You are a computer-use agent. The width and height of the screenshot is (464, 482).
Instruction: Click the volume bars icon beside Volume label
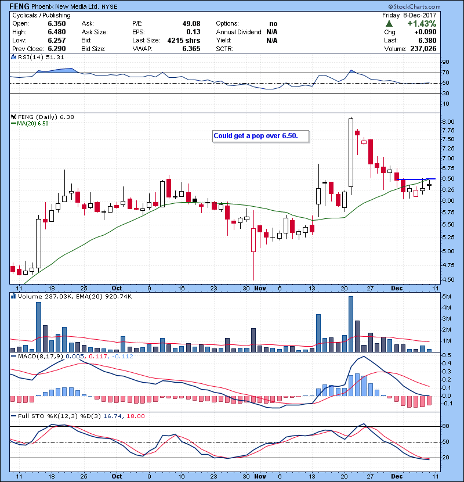[x=13, y=296]
